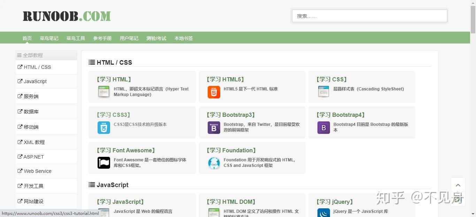The height and width of the screenshot is (217, 476).
Task: Click the orange HTML5 logo icon
Action: pyautogui.click(x=214, y=92)
